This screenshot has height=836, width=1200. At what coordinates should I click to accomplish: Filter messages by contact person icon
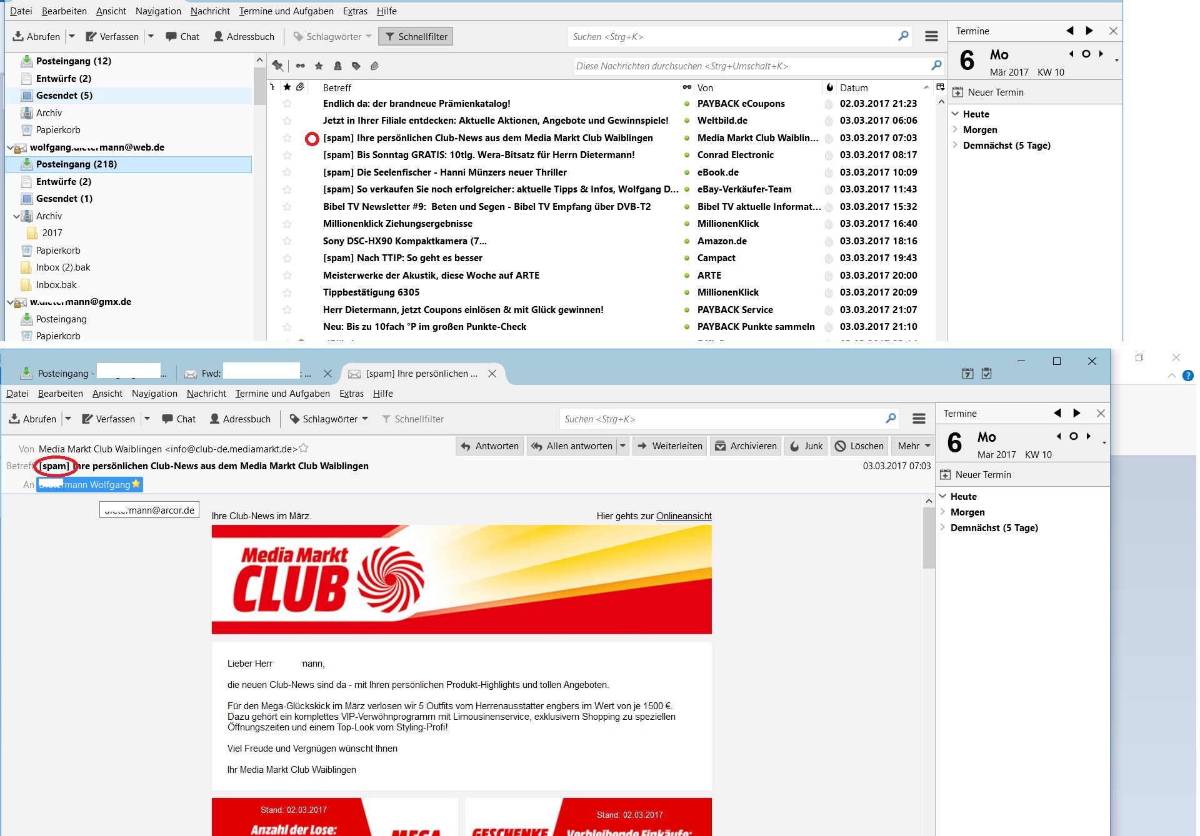tap(337, 66)
